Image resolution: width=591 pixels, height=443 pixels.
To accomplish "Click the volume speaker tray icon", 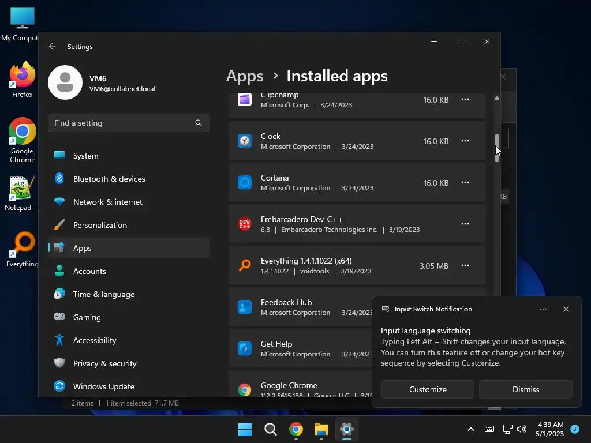I will pos(522,429).
